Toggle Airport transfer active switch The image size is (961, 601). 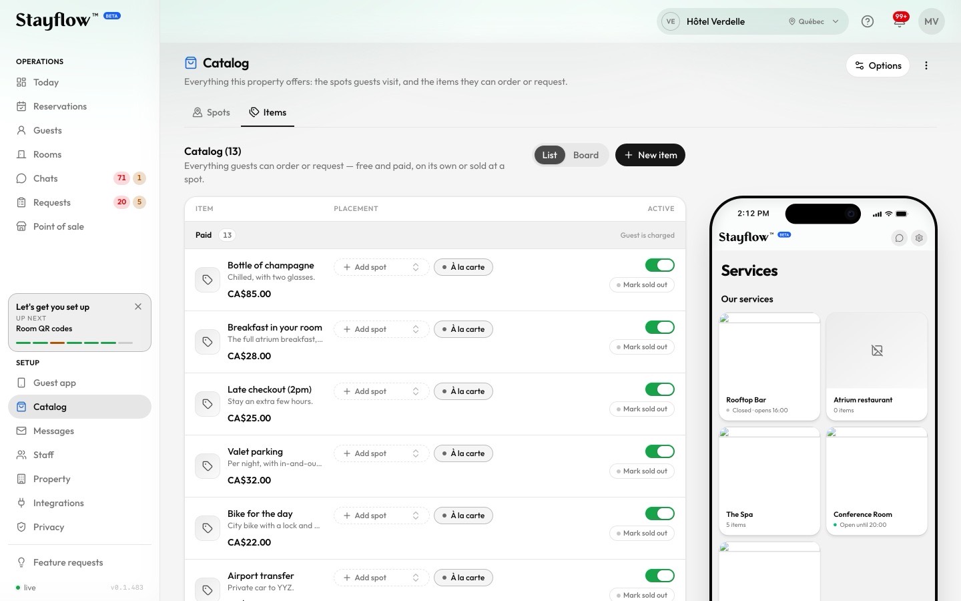pyautogui.click(x=660, y=576)
